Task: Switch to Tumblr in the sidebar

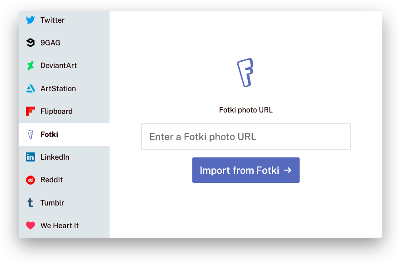Action: point(64,203)
